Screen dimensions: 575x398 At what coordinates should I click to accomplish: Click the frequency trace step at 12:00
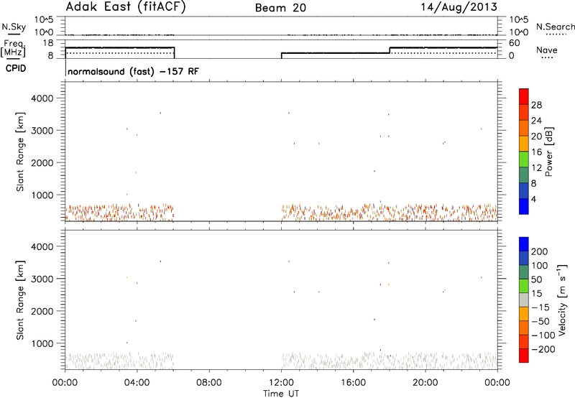point(281,55)
